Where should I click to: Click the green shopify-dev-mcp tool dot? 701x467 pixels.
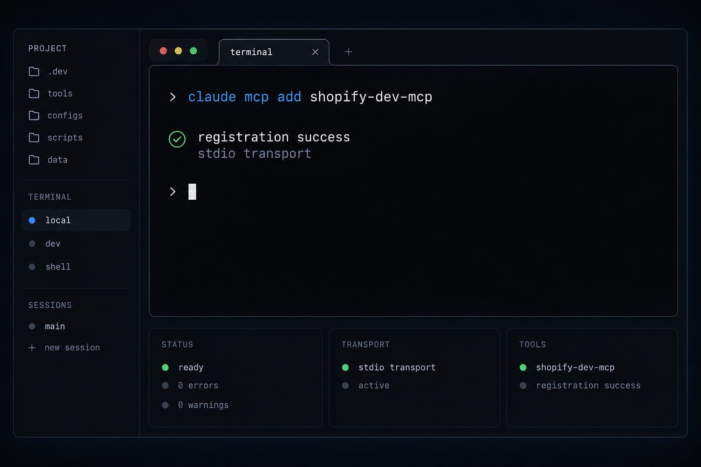[x=523, y=368]
